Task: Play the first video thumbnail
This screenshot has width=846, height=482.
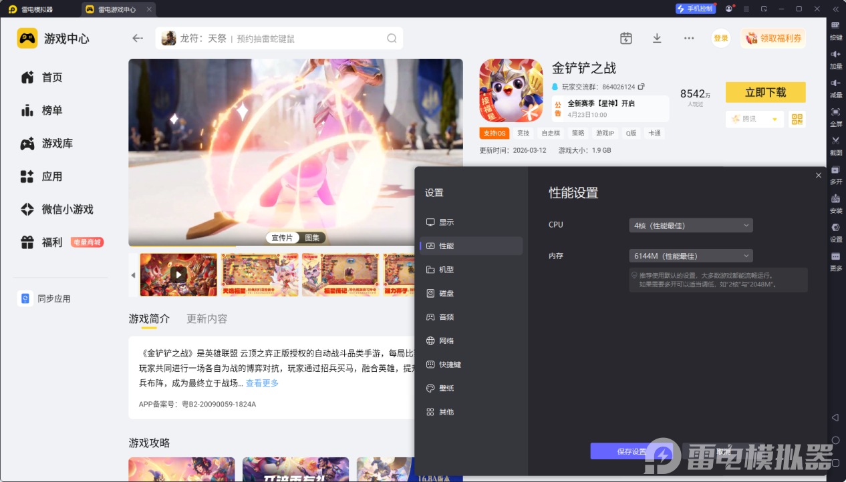Action: pos(178,274)
